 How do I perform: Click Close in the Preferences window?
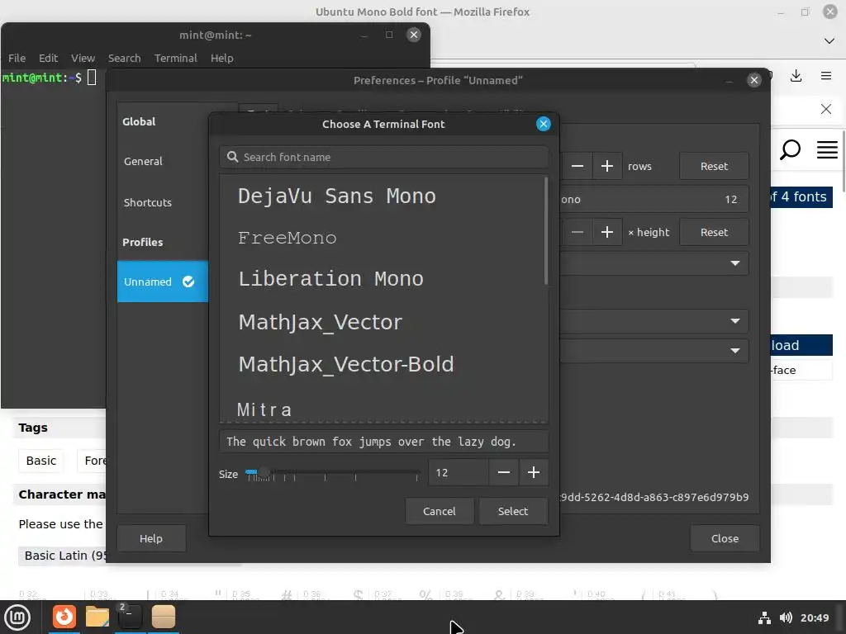click(x=725, y=538)
